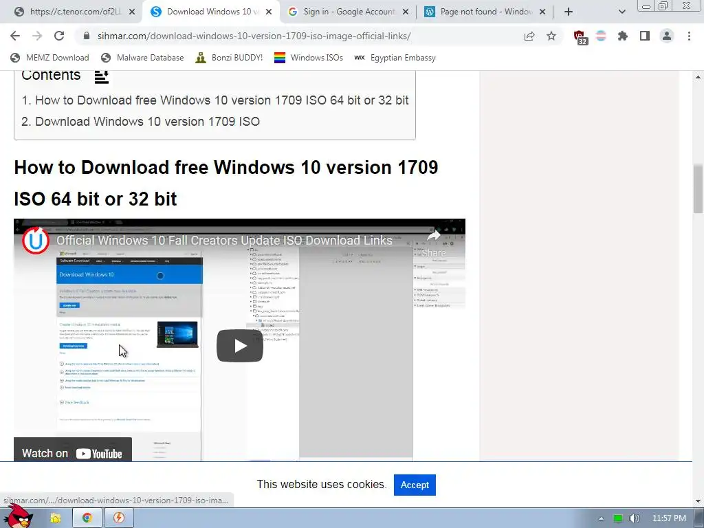
Task: Share this page using the share icon
Action: point(529,36)
